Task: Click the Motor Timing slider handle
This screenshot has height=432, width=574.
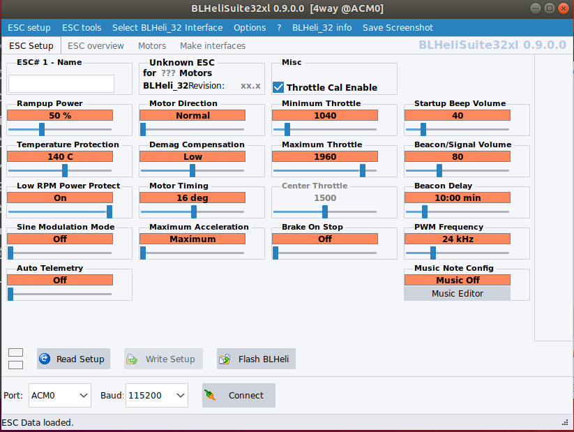Action: 194,211
